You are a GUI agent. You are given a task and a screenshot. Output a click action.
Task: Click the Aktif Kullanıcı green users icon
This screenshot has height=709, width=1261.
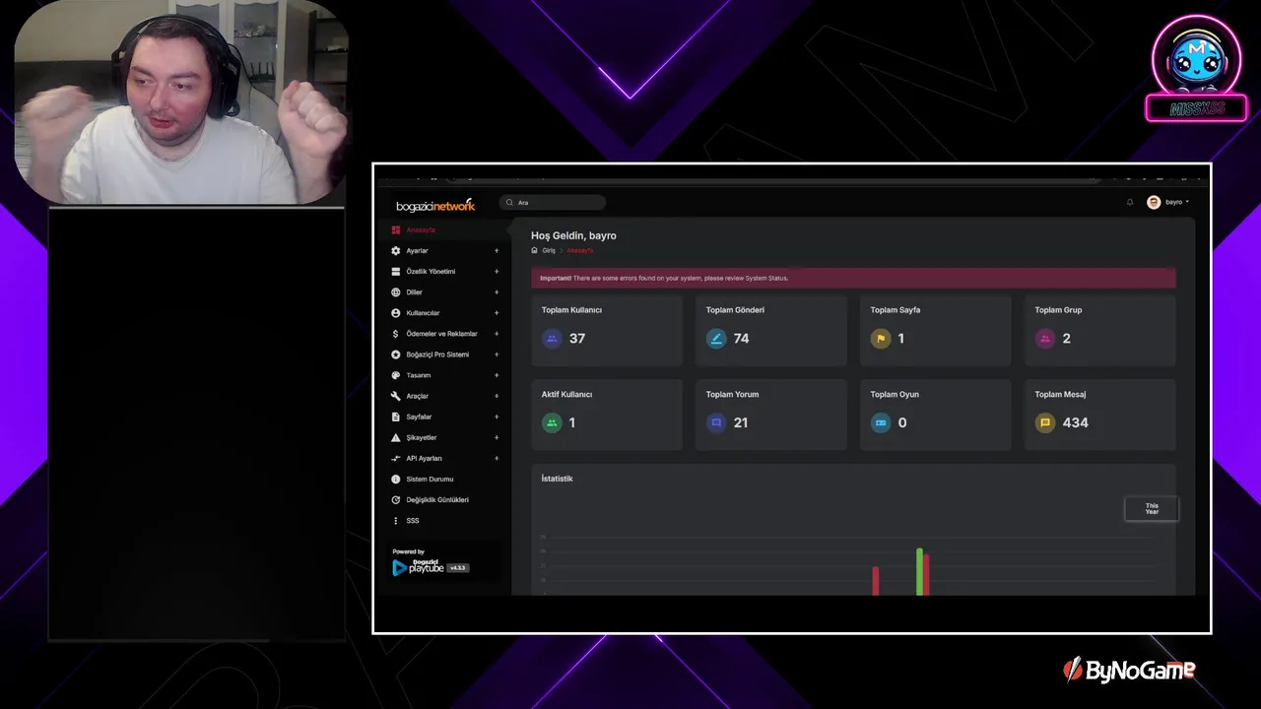click(x=552, y=422)
